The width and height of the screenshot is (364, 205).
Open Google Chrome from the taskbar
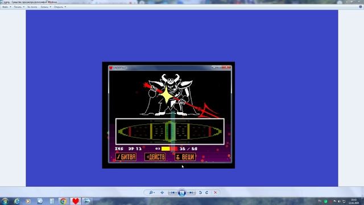click(63, 201)
